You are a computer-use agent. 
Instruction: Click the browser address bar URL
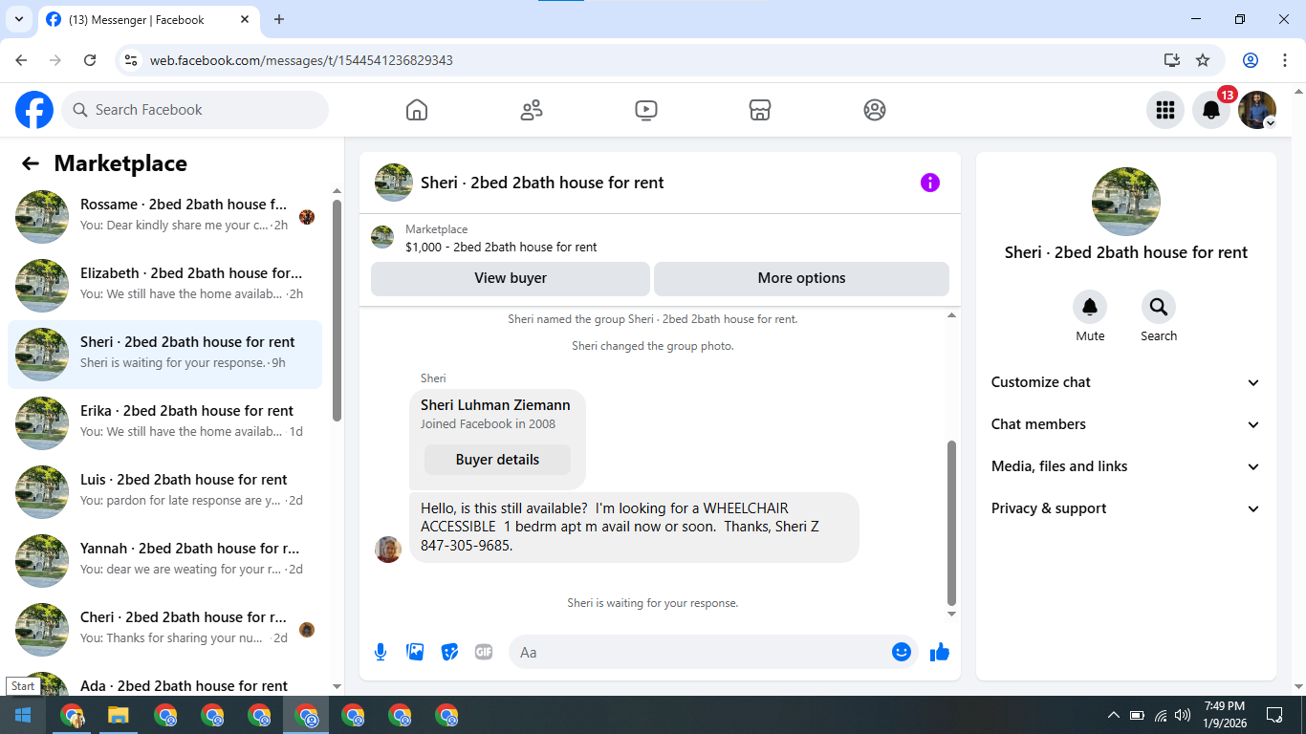point(301,60)
